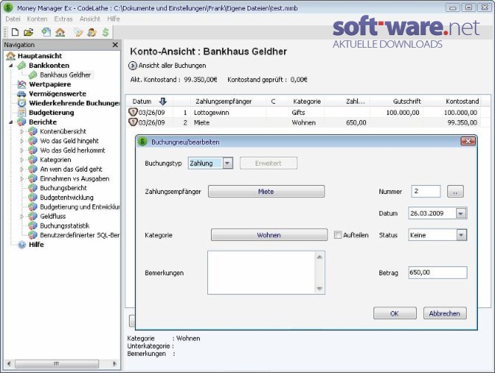Click the Hilfe question mark icon
This screenshot has width=495, height=373.
(22, 245)
